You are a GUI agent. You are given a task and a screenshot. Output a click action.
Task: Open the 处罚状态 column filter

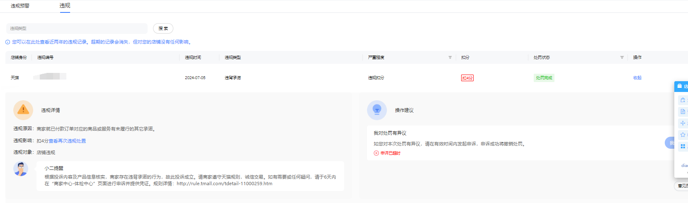point(622,58)
